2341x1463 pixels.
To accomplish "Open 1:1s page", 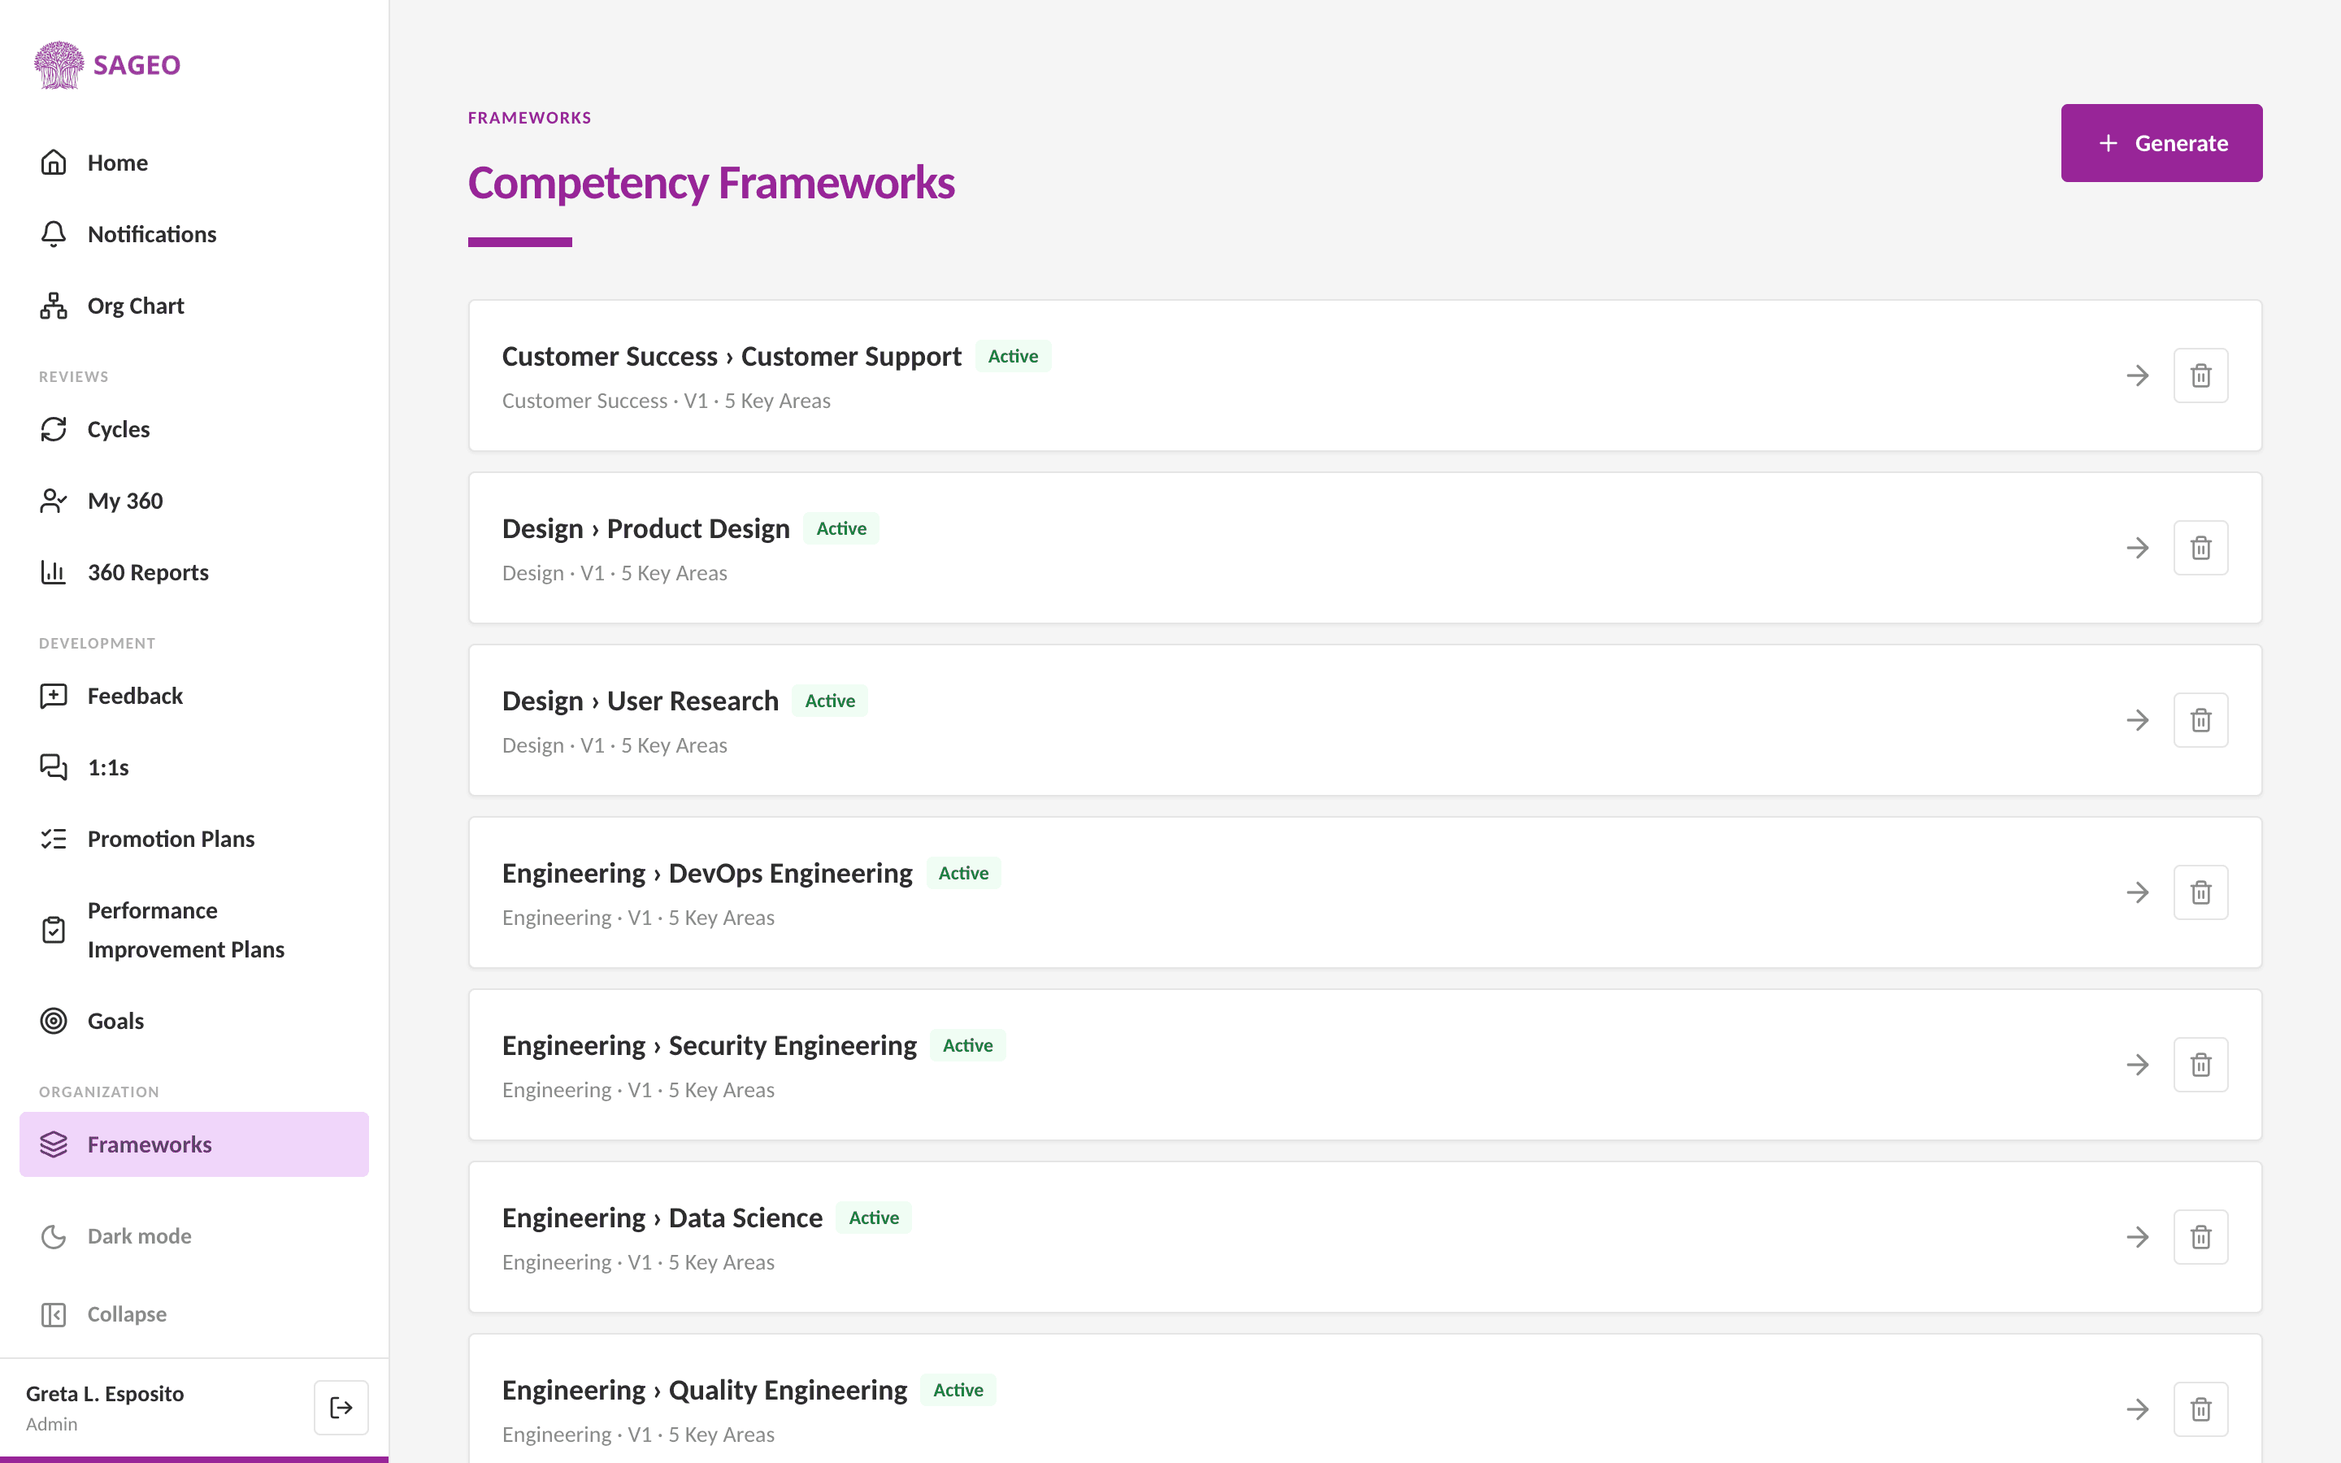I will click(193, 767).
